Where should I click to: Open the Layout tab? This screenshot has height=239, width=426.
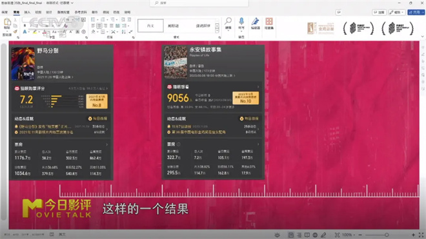63,12
